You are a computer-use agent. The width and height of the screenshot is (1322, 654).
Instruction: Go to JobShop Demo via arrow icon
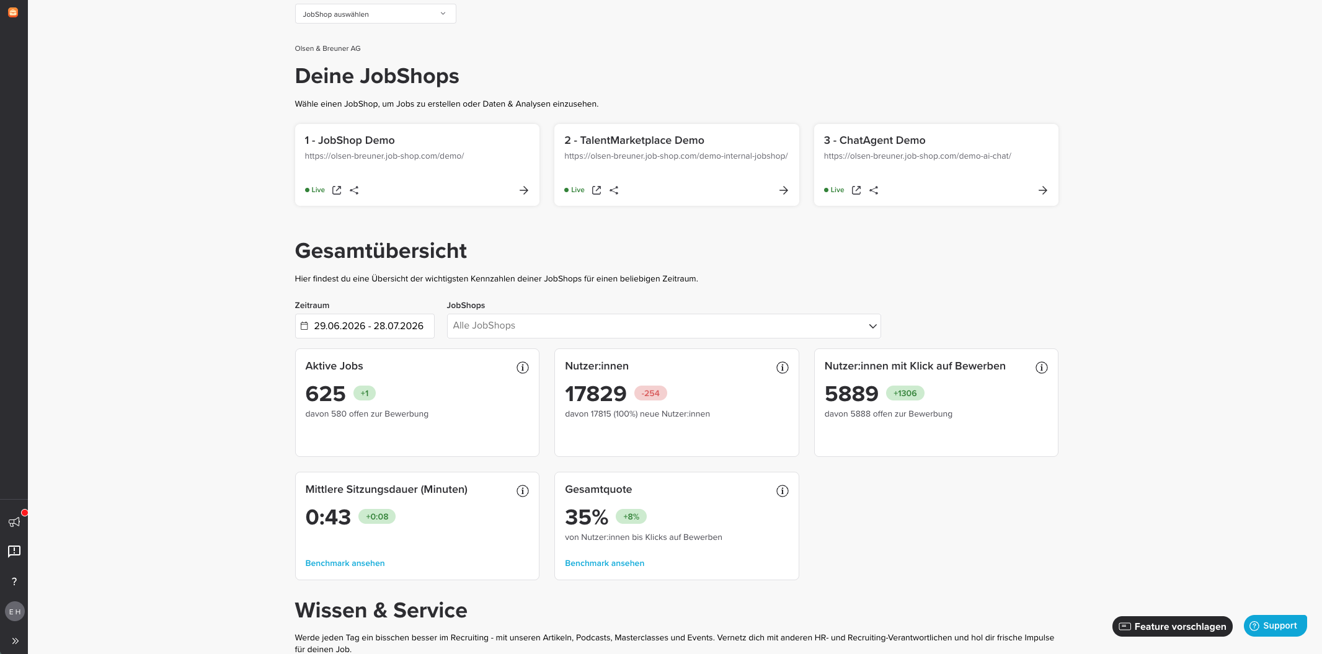point(524,190)
